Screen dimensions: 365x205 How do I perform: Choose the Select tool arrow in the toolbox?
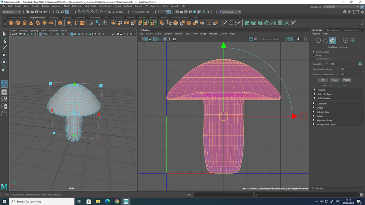4,34
